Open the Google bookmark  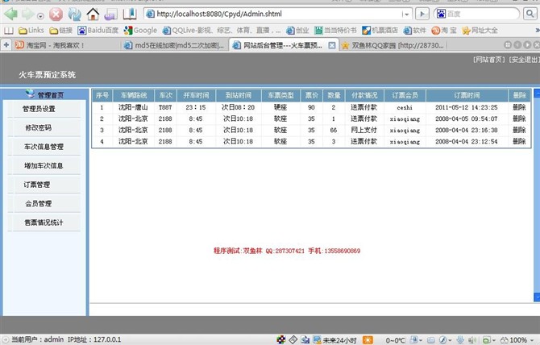(140, 31)
